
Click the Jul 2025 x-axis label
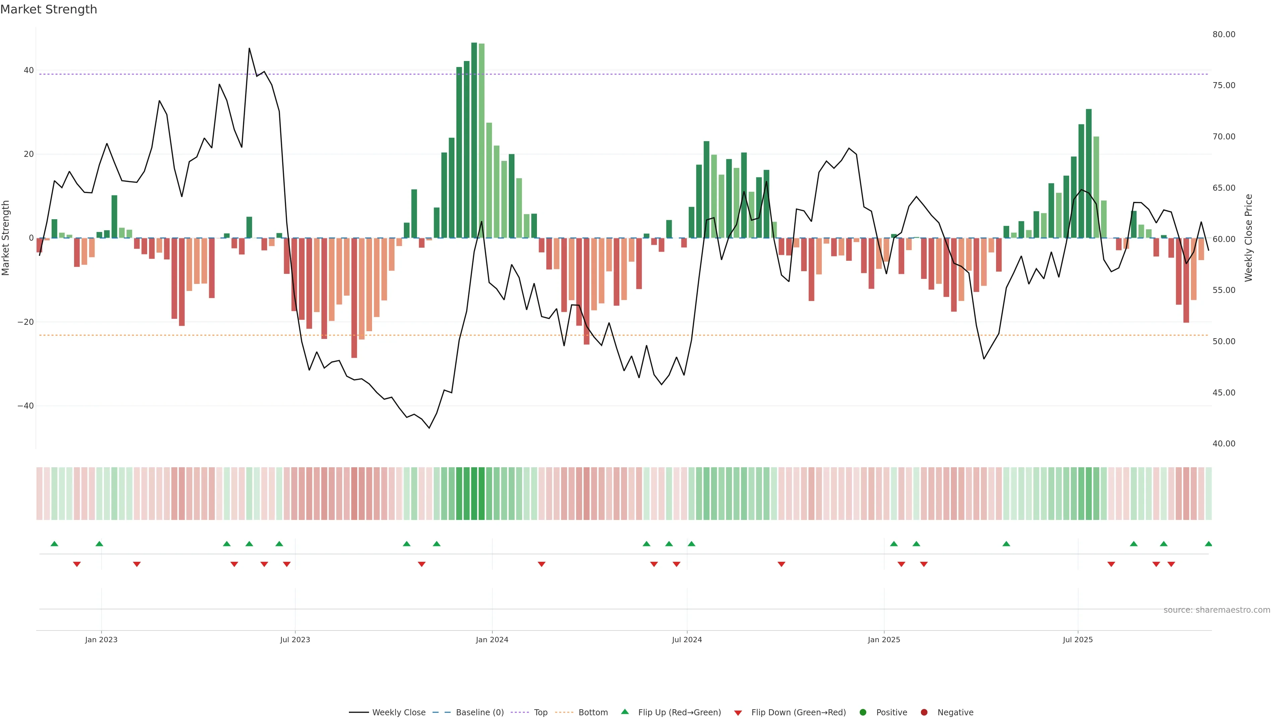pyautogui.click(x=1078, y=640)
